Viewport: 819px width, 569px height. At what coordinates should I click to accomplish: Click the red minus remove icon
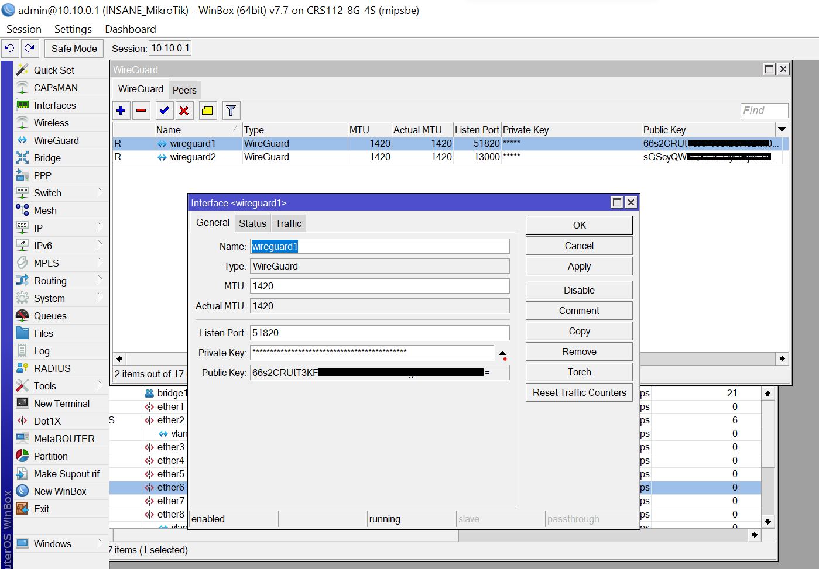click(141, 111)
